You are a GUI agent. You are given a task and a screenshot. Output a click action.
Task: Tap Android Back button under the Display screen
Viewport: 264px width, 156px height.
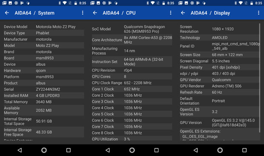pyautogui.click(x=195, y=150)
